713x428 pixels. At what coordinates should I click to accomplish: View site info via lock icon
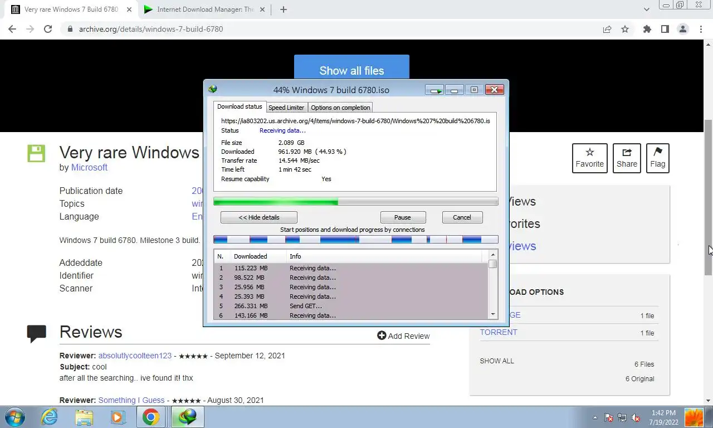pos(70,29)
